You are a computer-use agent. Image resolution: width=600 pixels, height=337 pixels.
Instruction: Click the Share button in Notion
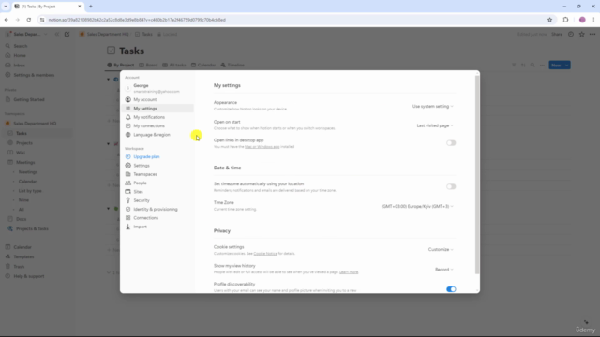click(557, 34)
